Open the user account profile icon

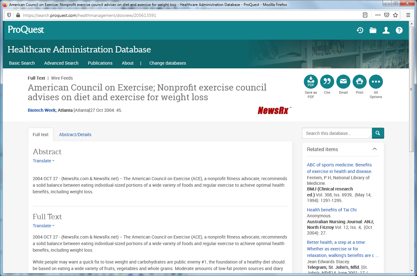point(386,30)
